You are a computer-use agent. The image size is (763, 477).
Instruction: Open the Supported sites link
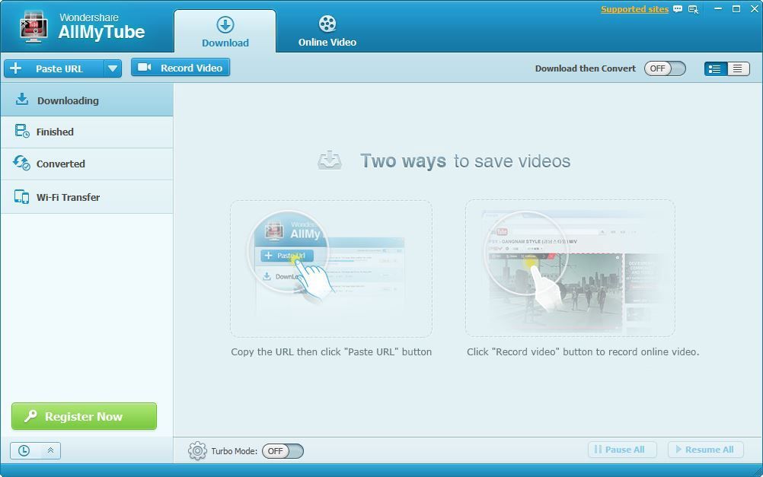click(x=634, y=9)
